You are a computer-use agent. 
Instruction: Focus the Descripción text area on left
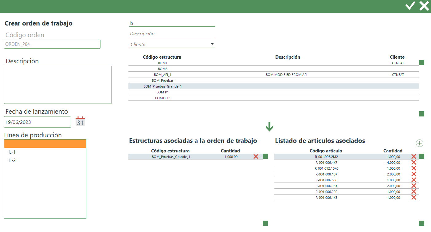[x=58, y=85]
